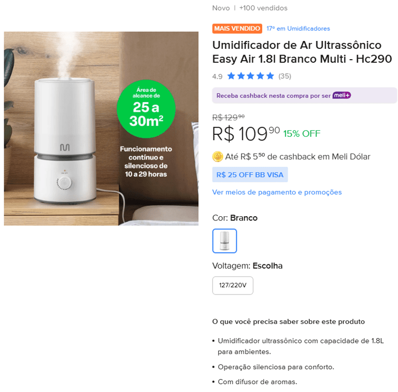
Task: Select the R$ 25 OFF BB VISA coupon
Action: tap(250, 175)
